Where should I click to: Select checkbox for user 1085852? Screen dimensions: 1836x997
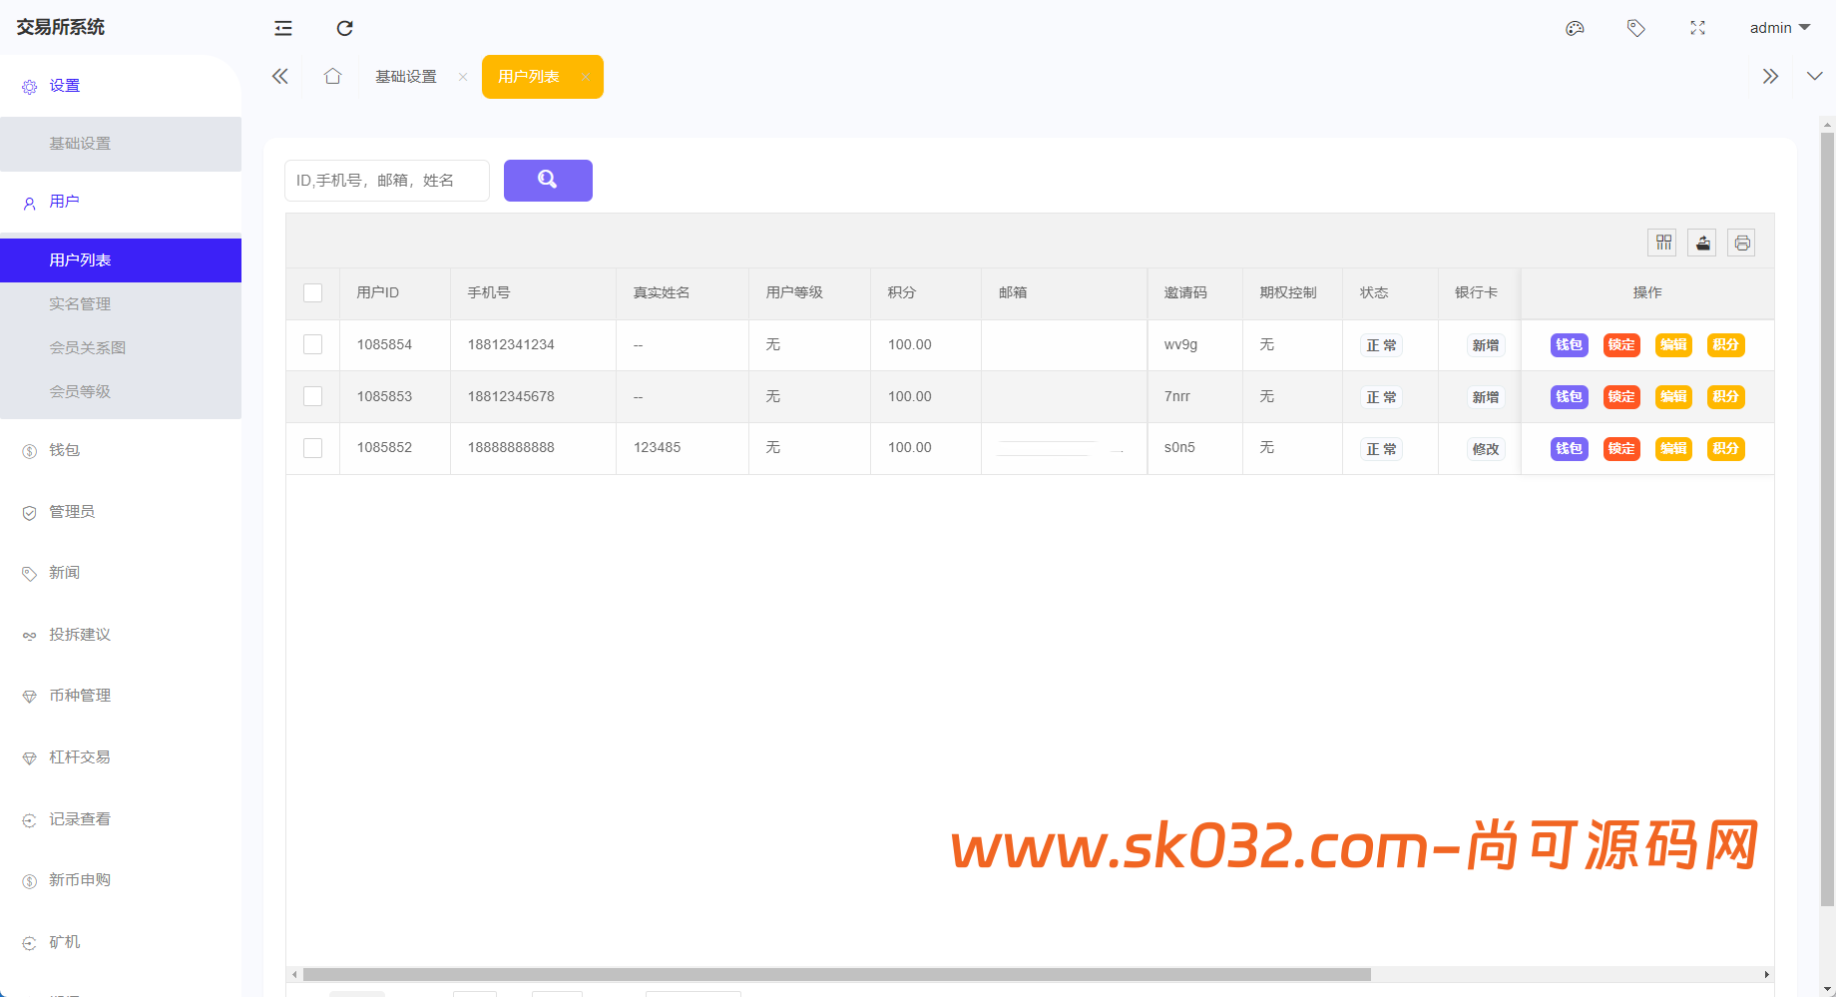pos(312,448)
